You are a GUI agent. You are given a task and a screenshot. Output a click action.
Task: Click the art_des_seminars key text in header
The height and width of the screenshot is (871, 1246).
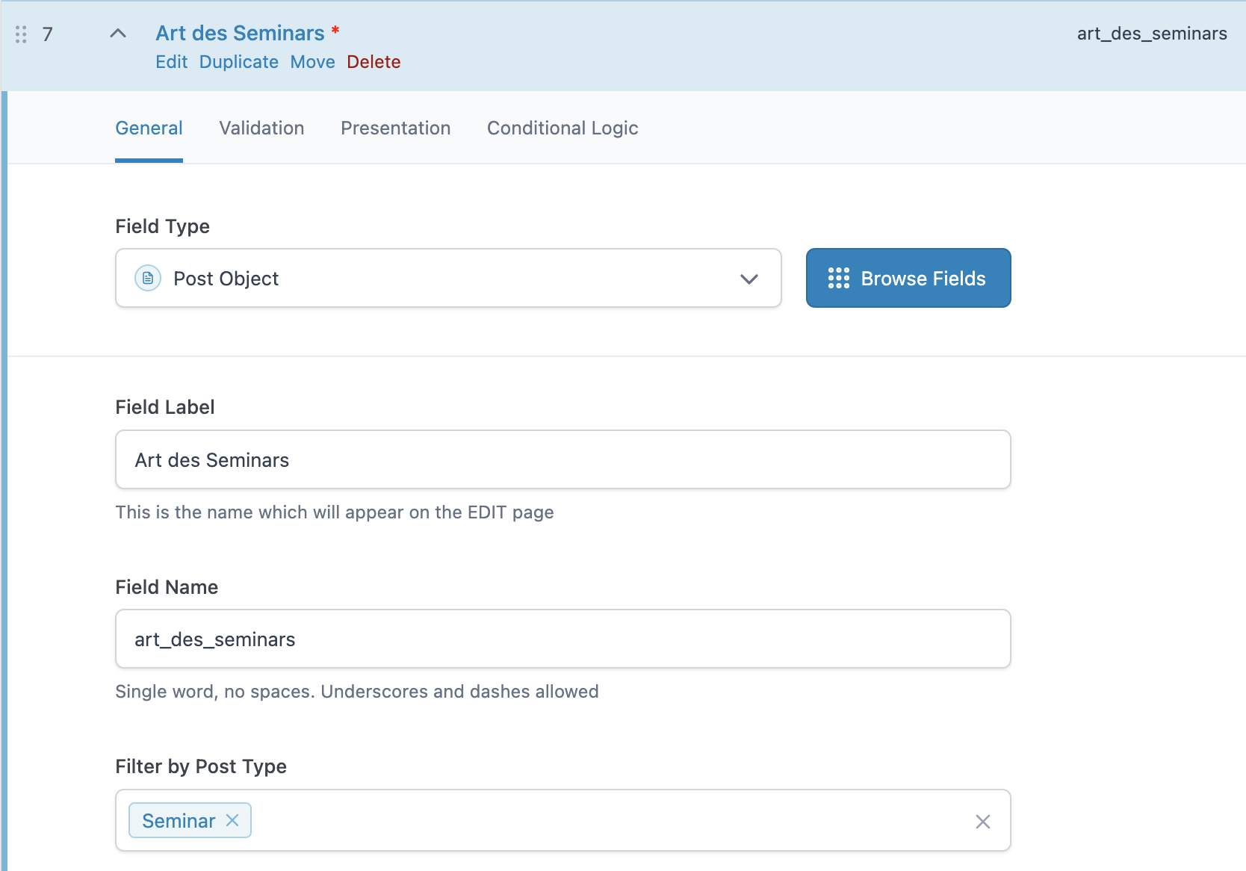coord(1152,34)
